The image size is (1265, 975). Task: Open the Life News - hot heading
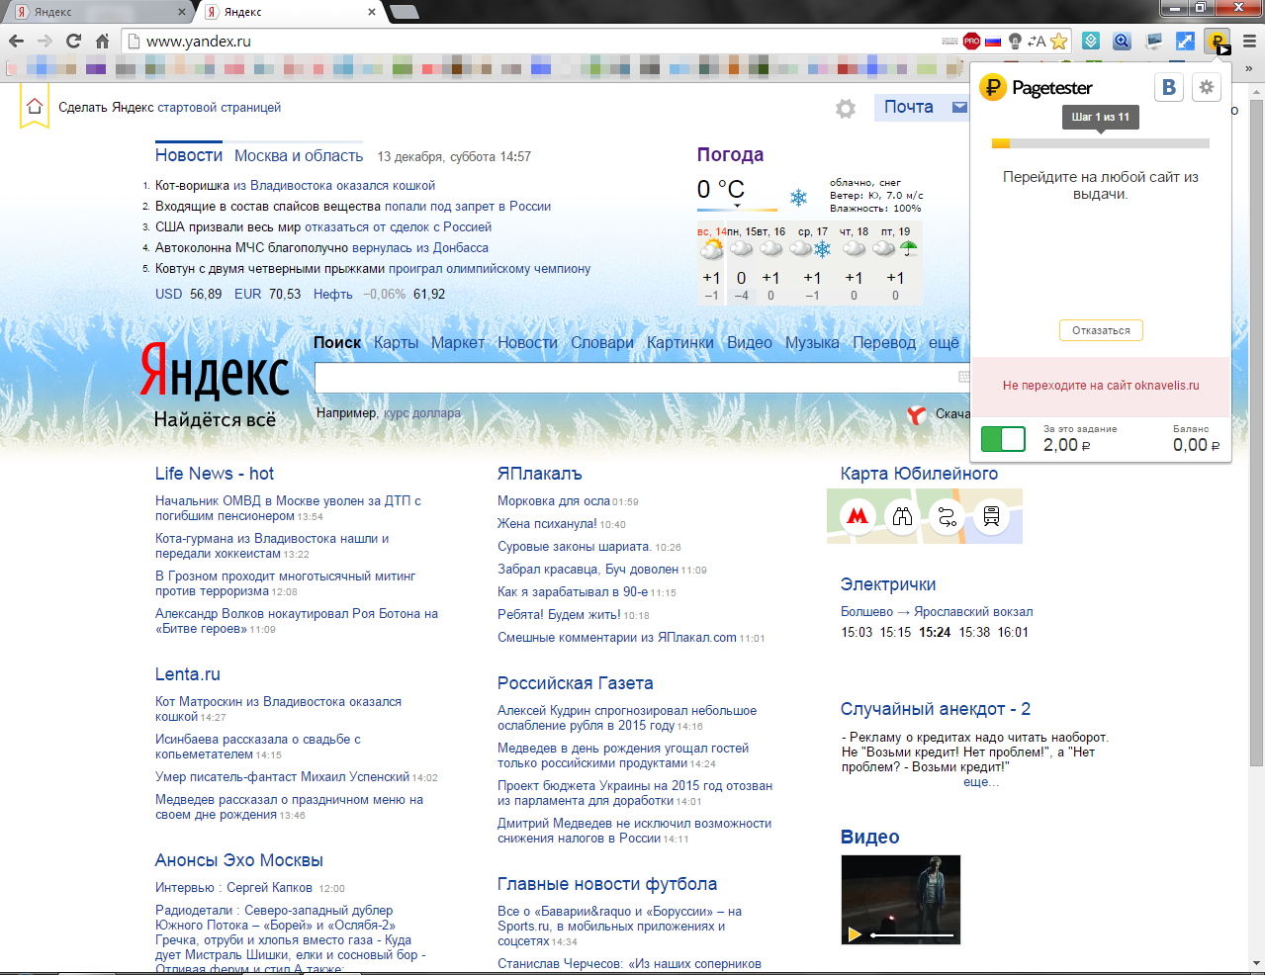pyautogui.click(x=215, y=474)
